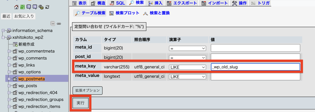Click the varchar(255) type cell
Screen dimensions: 315x112
click(x=117, y=67)
